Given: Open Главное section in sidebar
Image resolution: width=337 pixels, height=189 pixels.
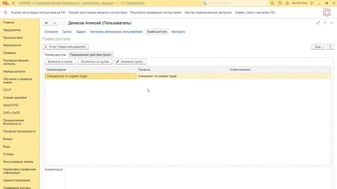Looking at the screenshot, I should point(8,23).
